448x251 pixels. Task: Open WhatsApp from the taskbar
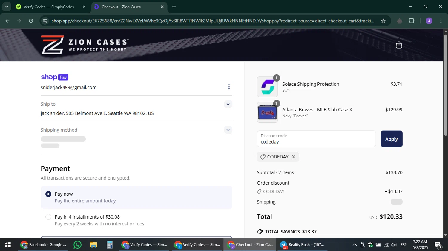(77, 245)
